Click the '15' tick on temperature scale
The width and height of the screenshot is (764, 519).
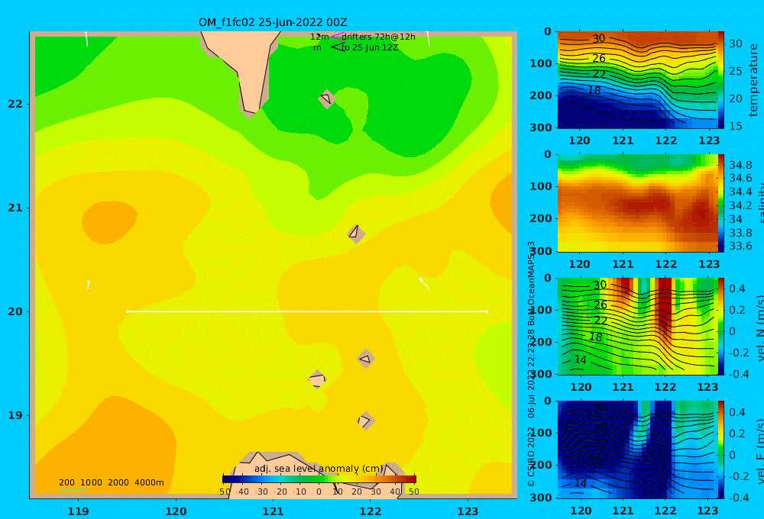pos(735,126)
